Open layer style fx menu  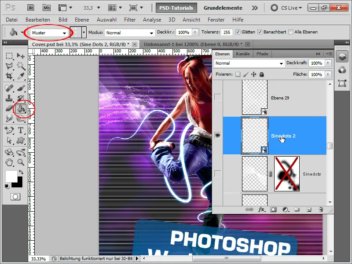[x=261, y=210]
